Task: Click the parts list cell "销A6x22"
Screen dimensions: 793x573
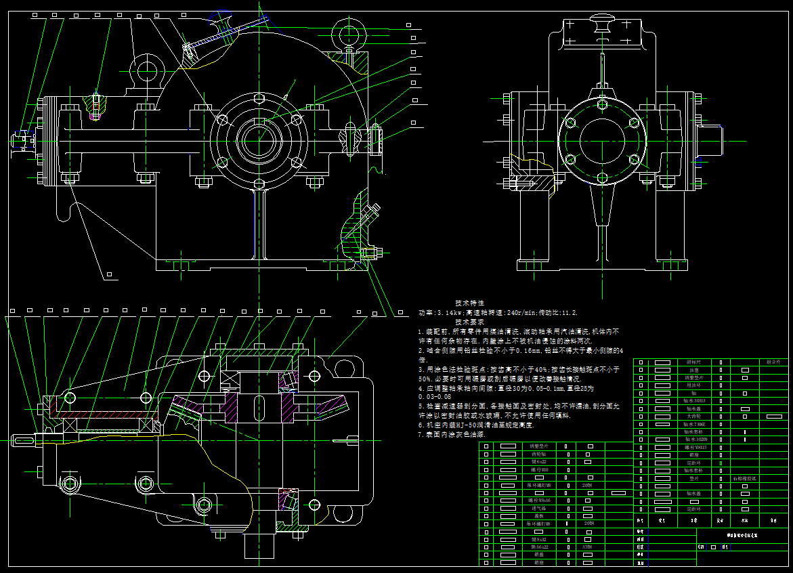Action: point(540,547)
